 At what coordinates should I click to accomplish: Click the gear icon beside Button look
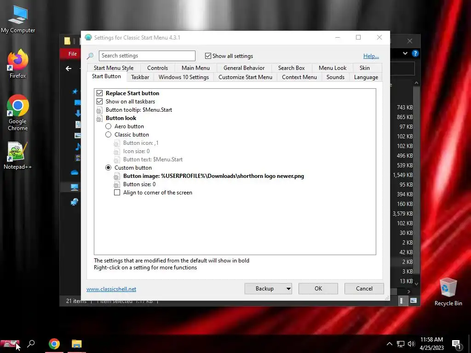(x=99, y=118)
